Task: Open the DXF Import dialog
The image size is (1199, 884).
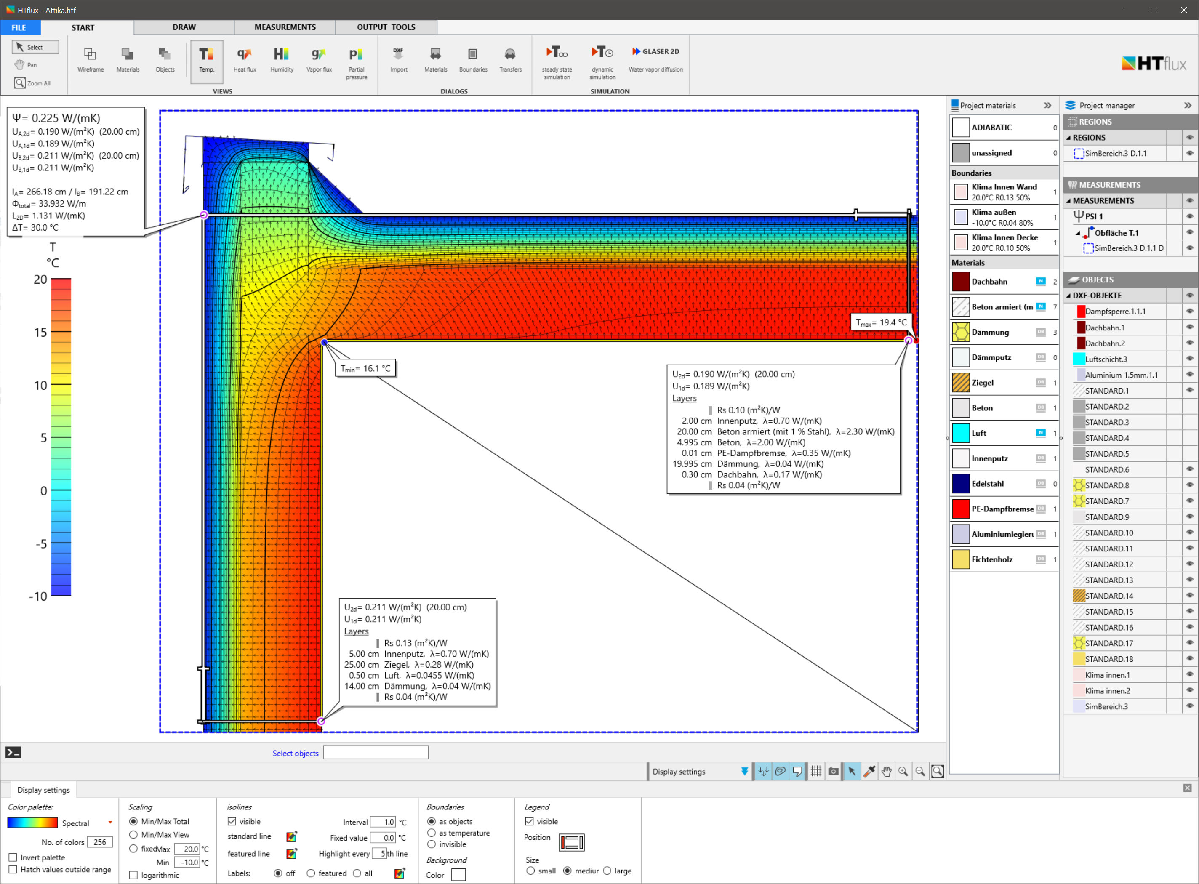Action: (399, 60)
